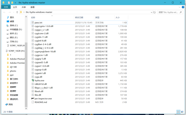Select the cygiconv-2.dll file name
186x115 pixels.
point(41,33)
